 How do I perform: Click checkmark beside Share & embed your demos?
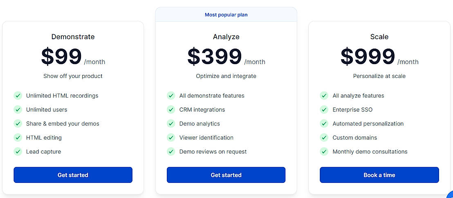18,123
